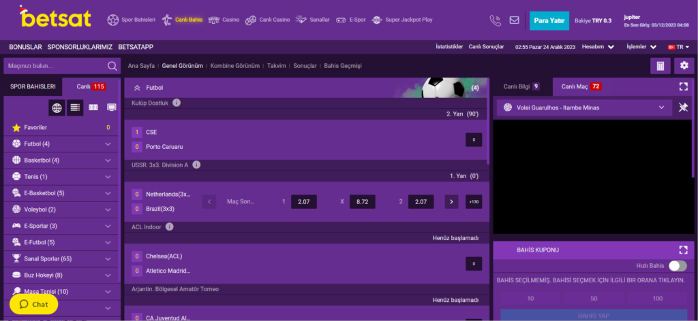Viewport: 698px width, 321px height.
Task: Select odds 8.72 for draw X
Action: pos(363,201)
